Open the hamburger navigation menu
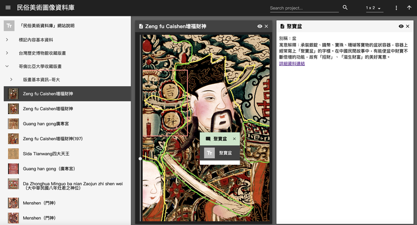This screenshot has width=417, height=225. pyautogui.click(x=8, y=8)
